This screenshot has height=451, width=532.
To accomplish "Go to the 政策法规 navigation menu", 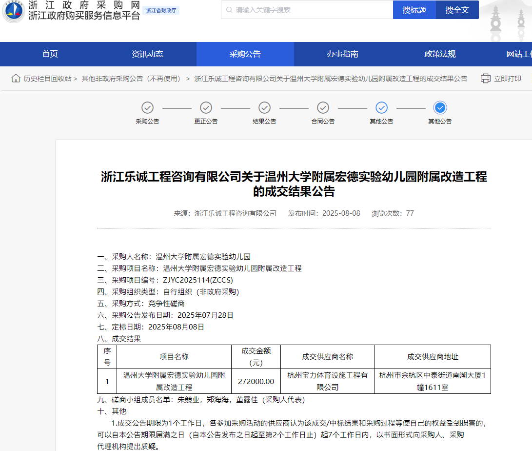I will [440, 54].
